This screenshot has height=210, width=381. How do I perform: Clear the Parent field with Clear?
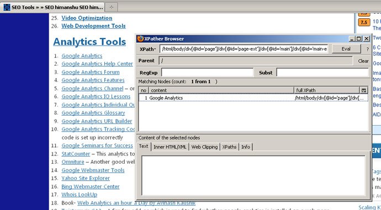click(x=363, y=61)
